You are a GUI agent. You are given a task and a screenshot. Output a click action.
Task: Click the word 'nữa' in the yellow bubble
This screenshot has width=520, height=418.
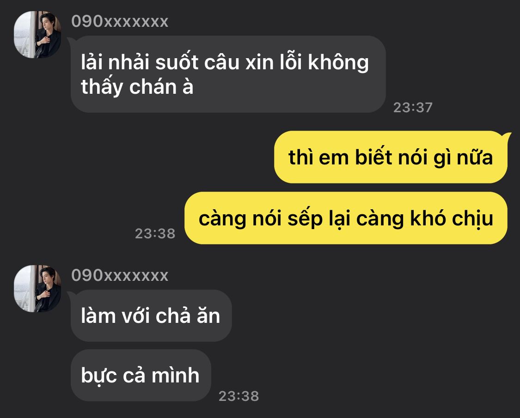475,157
